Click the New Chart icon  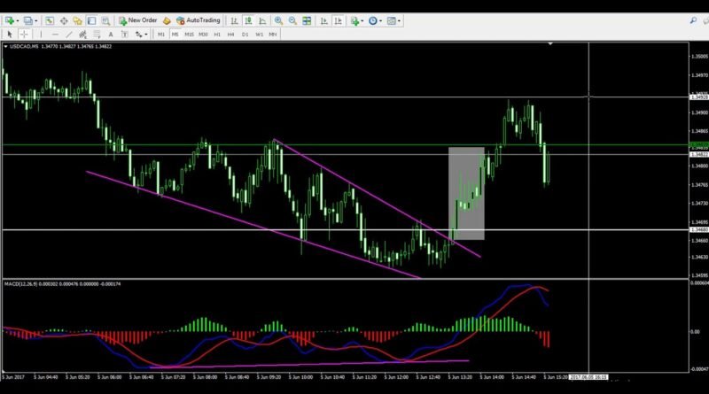[9, 20]
